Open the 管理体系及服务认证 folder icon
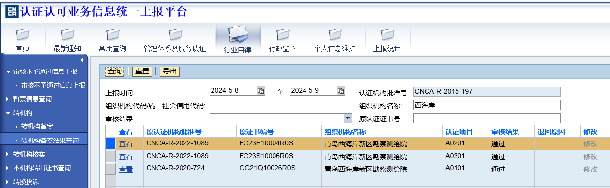The height and width of the screenshot is (188, 610). point(175,34)
